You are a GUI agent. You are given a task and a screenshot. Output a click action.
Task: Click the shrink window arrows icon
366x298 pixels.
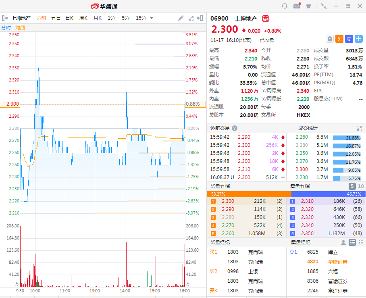[324, 6]
